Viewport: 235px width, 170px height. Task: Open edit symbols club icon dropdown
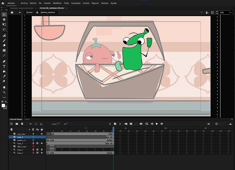[x=12, y=12]
